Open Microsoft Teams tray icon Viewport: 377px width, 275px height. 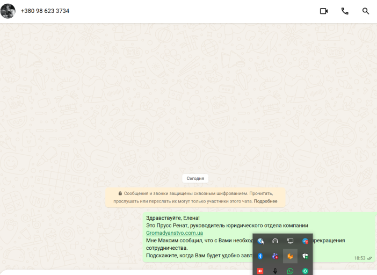tap(275, 256)
